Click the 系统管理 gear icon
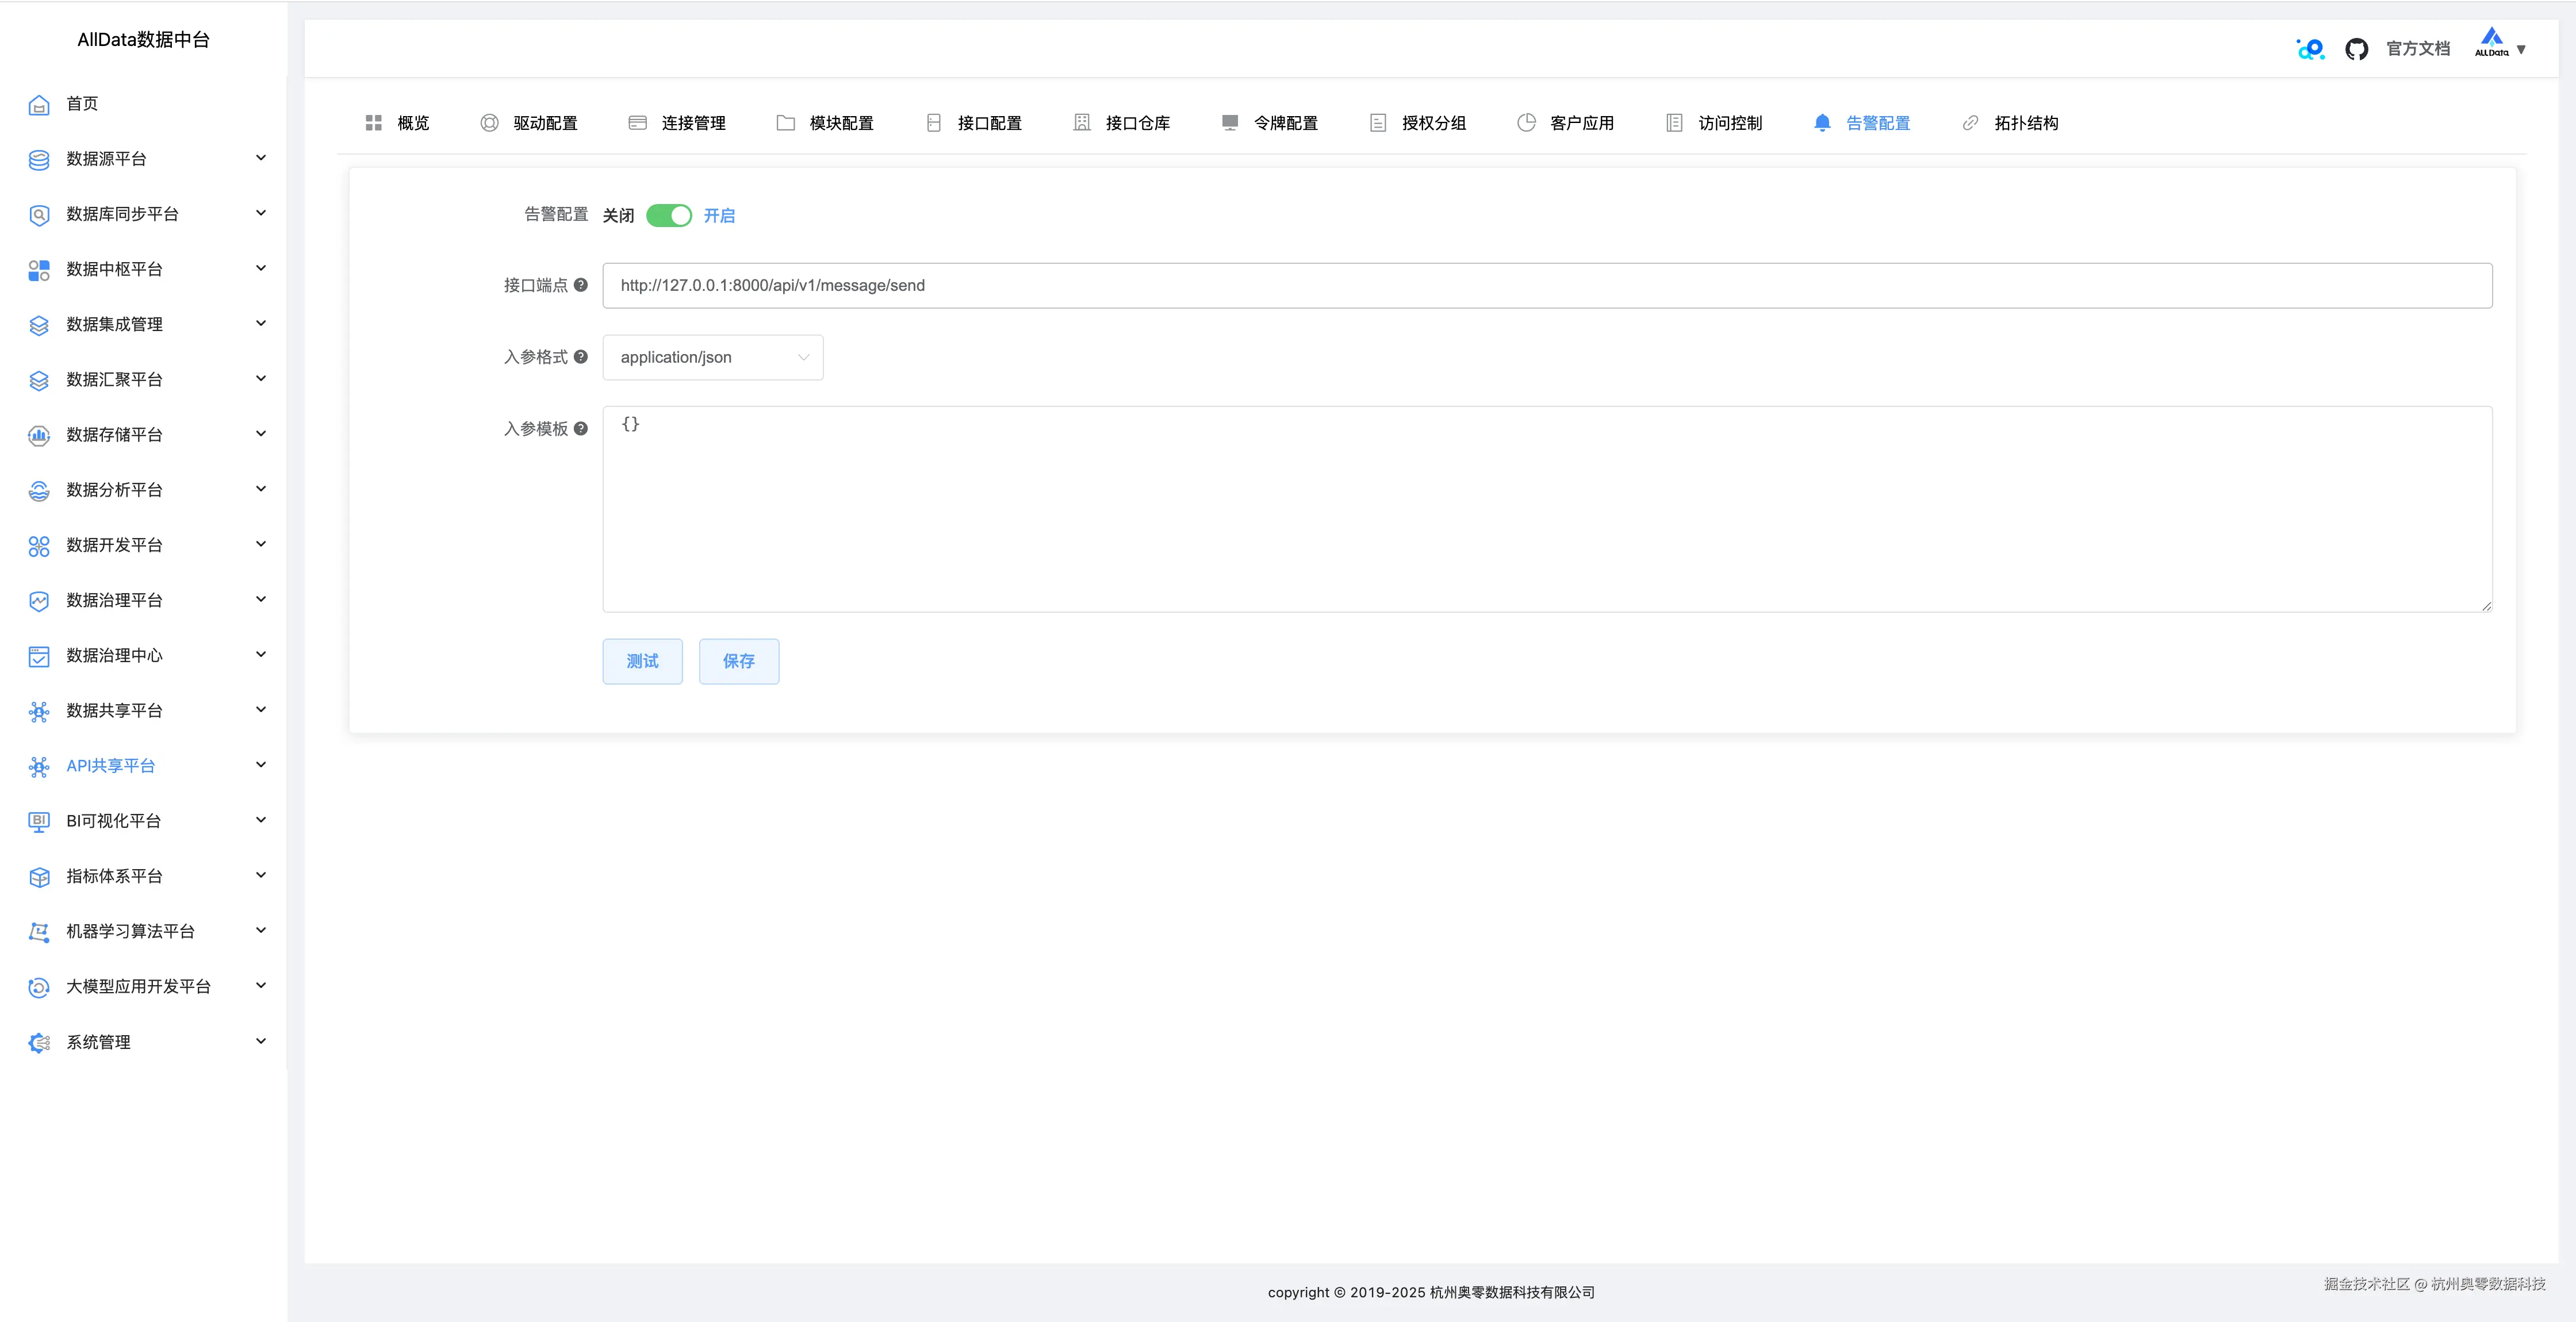The height and width of the screenshot is (1322, 2576). tap(39, 1043)
